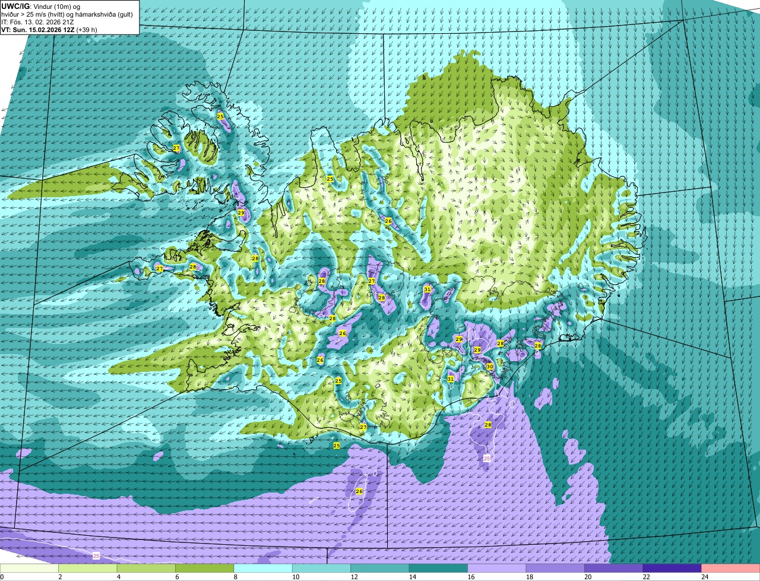The image size is (760, 581).
Task: Select the 8–10 m/s pale cyan legend swatch
Action: point(263,568)
